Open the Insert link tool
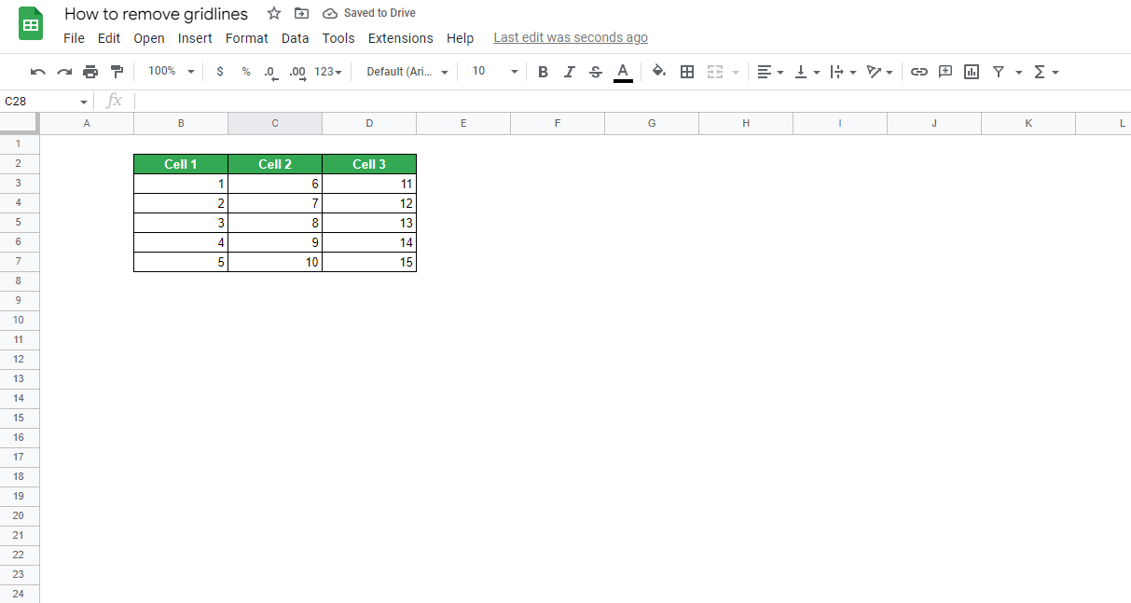 tap(919, 71)
